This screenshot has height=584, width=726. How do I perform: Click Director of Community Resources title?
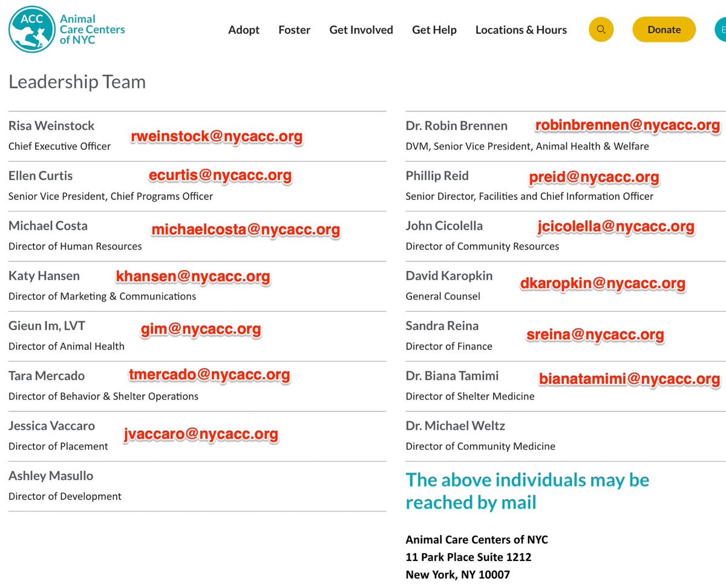pos(482,246)
